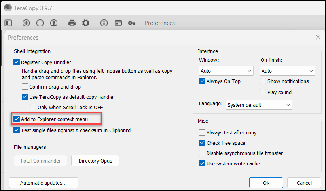
Task: Open the Window dropdown set to Auto
Action: (226, 71)
